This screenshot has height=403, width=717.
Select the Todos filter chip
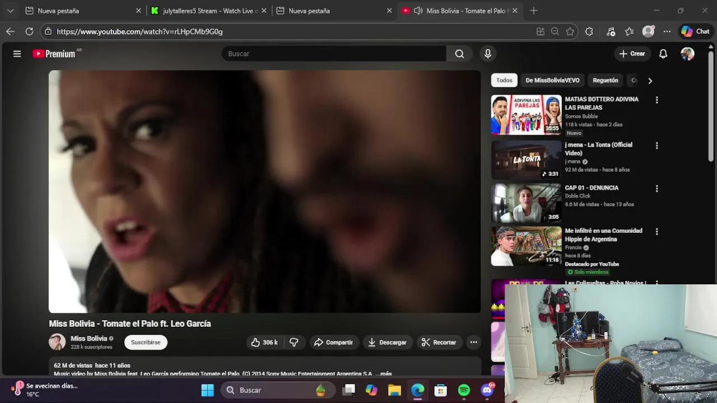(x=504, y=81)
